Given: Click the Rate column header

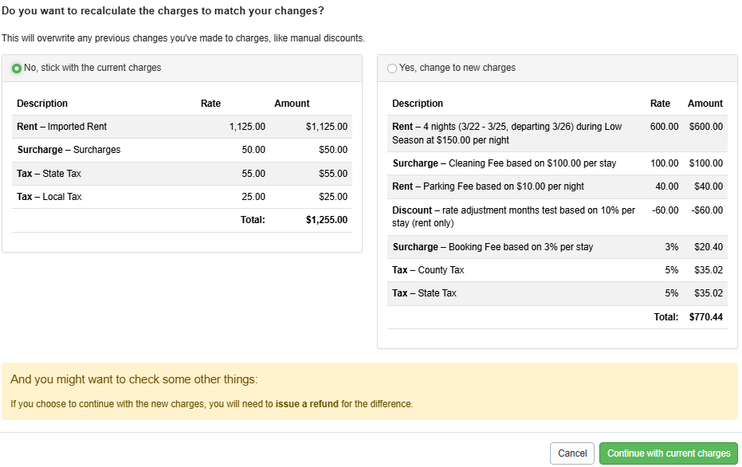Looking at the screenshot, I should click(x=210, y=103).
